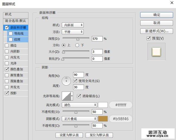Click the 深度 depth slider handle

coord(78,39)
